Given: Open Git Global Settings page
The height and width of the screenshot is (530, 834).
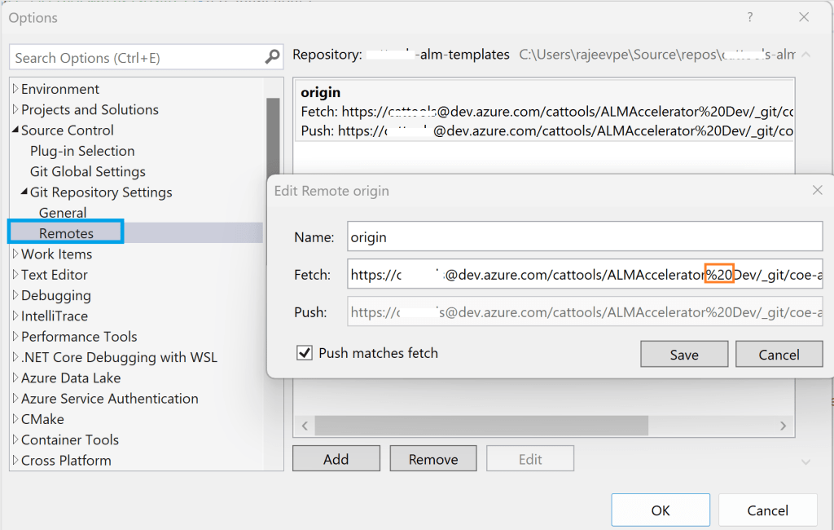Looking at the screenshot, I should pos(87,171).
